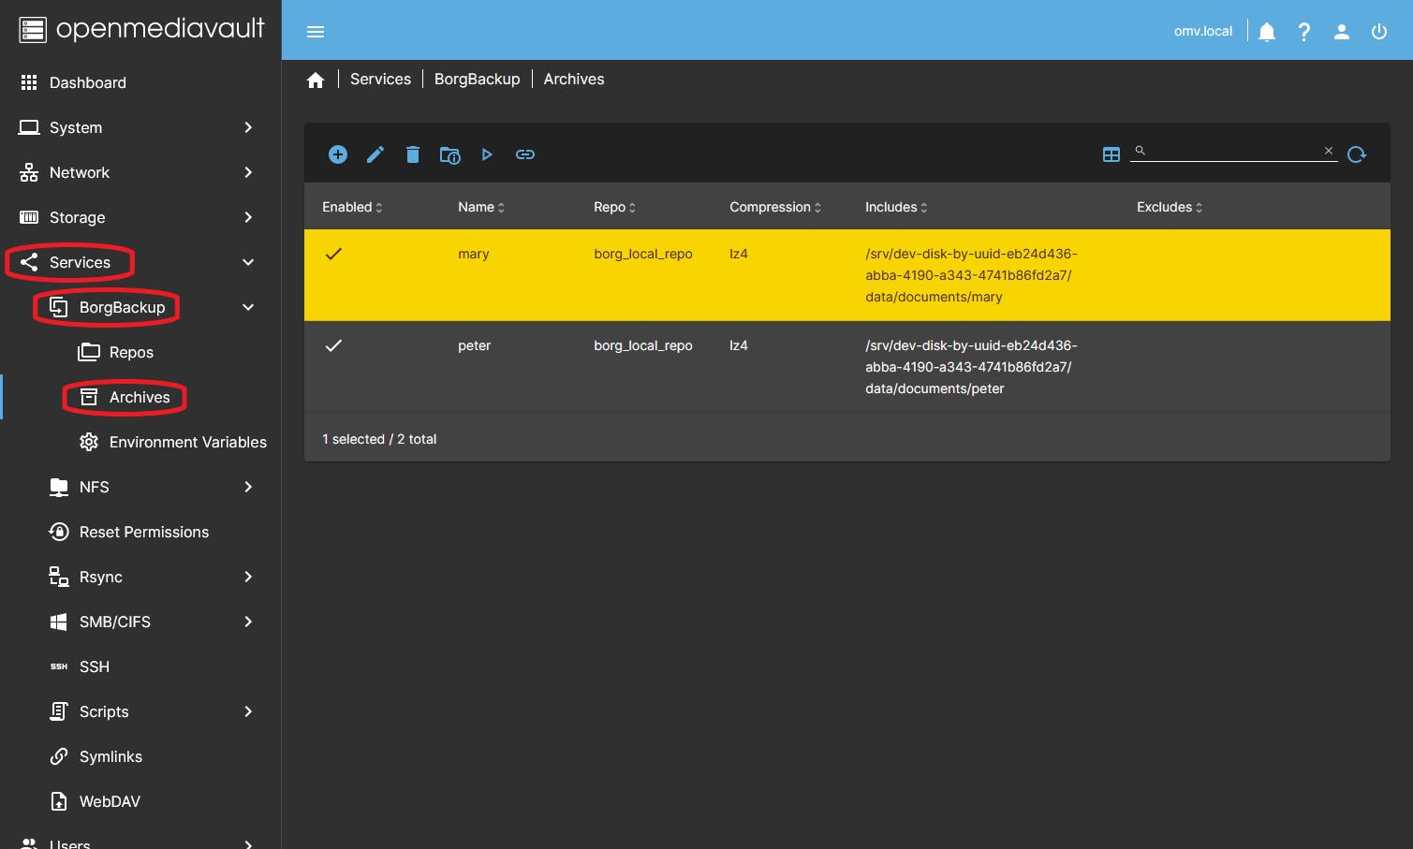Click the trash delete icon
The height and width of the screenshot is (849, 1413).
tap(413, 154)
